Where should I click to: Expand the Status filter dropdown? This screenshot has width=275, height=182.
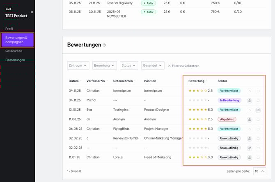[x=128, y=65]
